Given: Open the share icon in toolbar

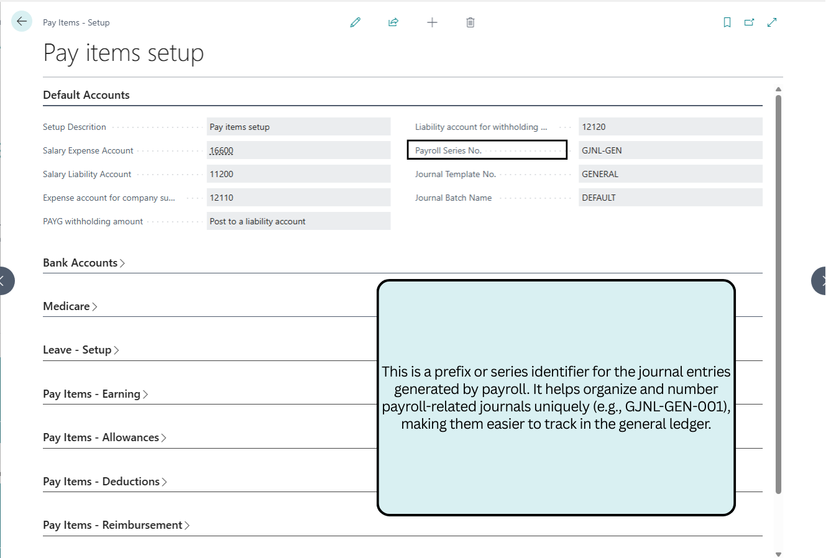Looking at the screenshot, I should pos(393,22).
